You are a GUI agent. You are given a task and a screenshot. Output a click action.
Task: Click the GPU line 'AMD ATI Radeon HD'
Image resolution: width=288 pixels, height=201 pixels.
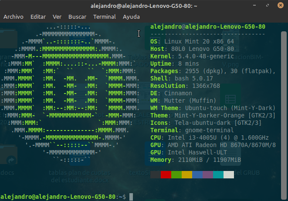click(x=197, y=145)
